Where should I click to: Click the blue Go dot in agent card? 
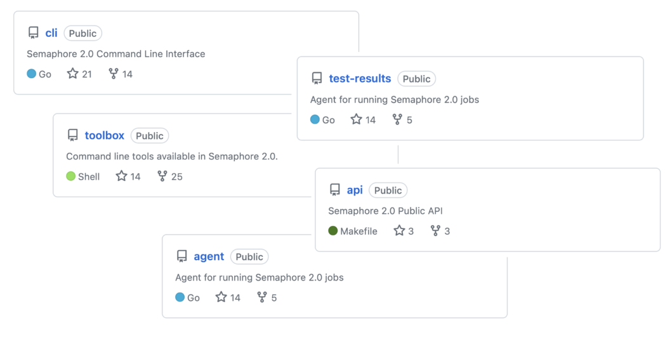tap(180, 297)
